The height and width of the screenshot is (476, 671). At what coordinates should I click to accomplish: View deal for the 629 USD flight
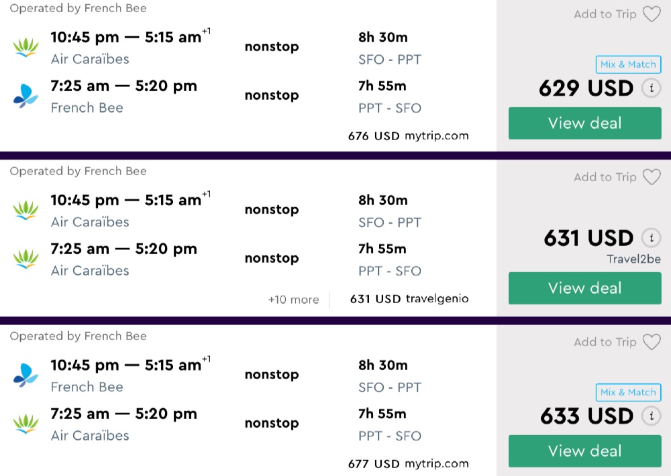584,123
